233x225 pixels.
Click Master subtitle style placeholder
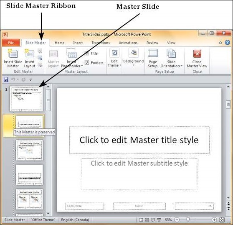(139, 174)
